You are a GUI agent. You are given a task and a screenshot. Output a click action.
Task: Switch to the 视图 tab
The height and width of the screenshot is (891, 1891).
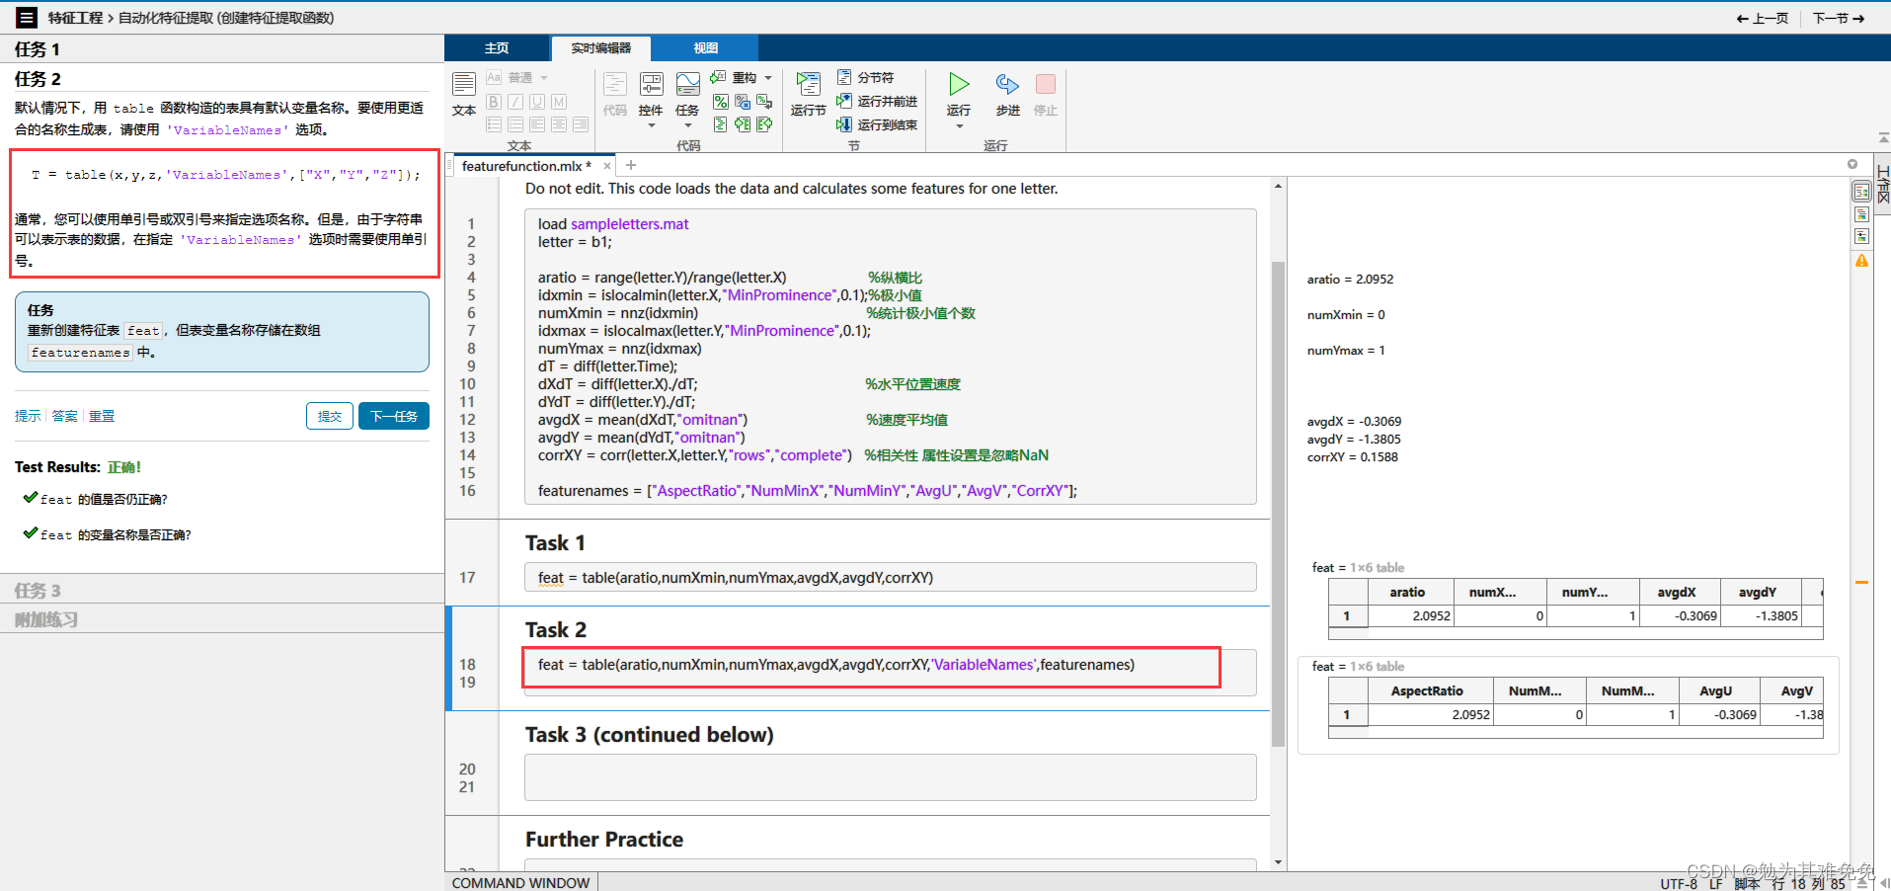(x=705, y=47)
